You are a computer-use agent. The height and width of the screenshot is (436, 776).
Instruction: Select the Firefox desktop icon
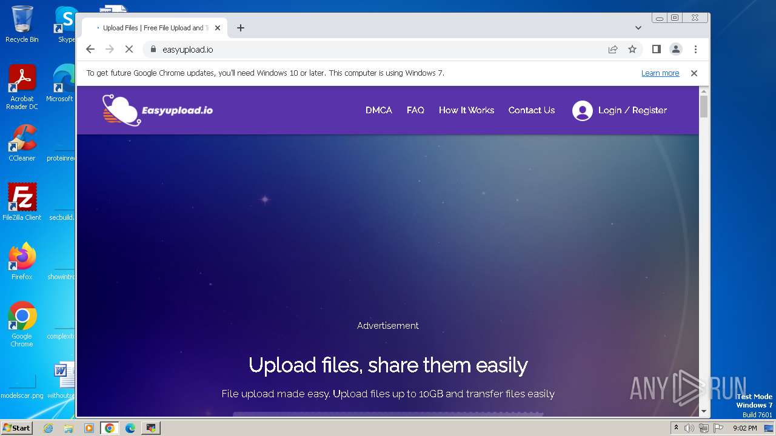22,261
